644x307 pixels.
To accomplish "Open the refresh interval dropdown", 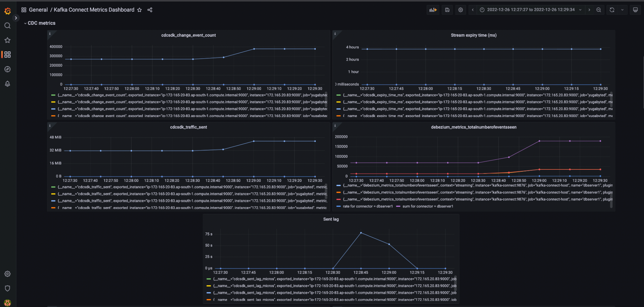I will click(622, 10).
